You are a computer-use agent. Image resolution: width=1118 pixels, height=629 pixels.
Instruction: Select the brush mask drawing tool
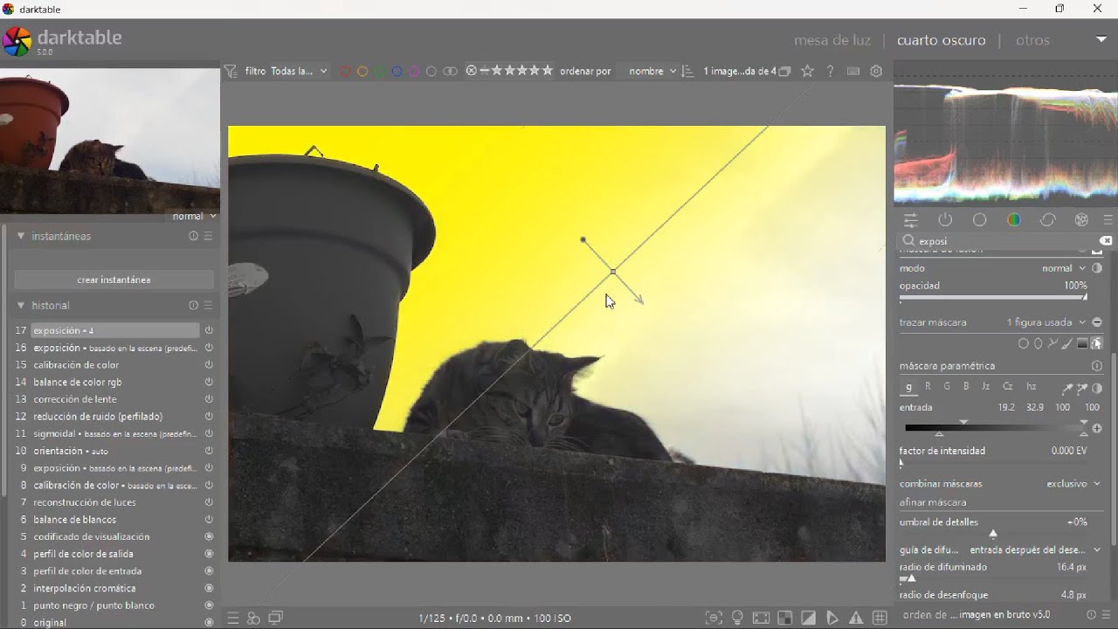point(1066,343)
